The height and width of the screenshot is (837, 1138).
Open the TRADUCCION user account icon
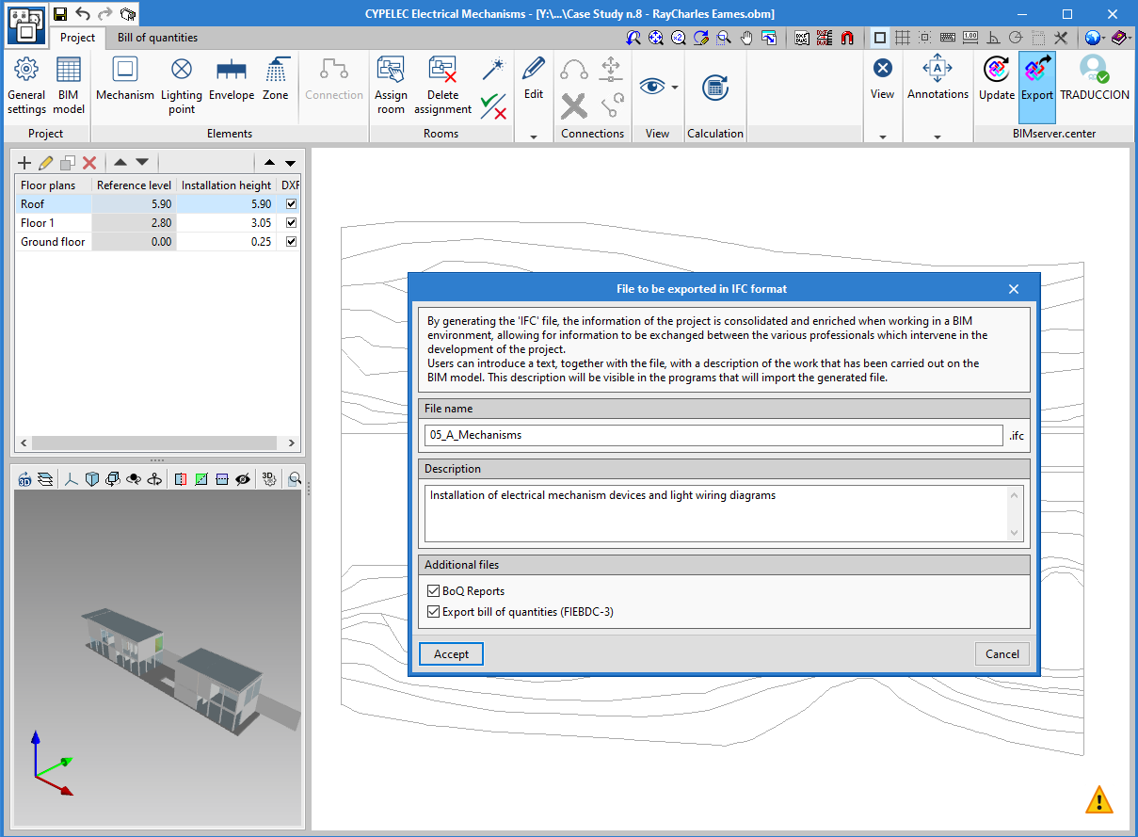(1095, 79)
